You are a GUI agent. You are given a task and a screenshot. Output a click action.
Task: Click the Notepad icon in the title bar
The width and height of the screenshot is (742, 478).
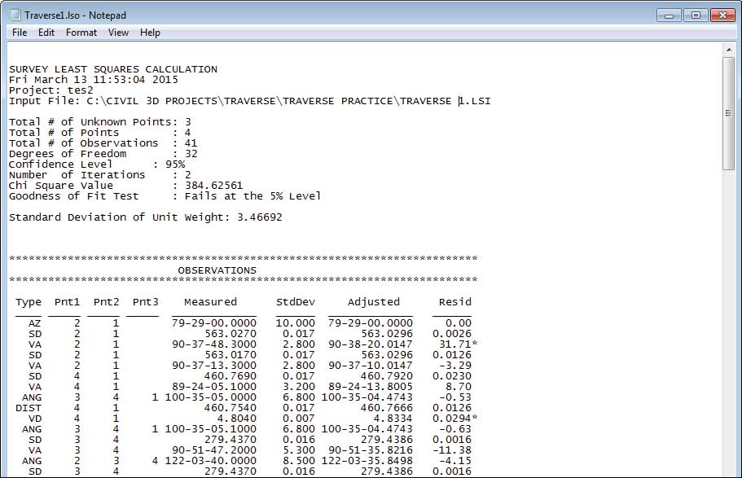[x=16, y=15]
